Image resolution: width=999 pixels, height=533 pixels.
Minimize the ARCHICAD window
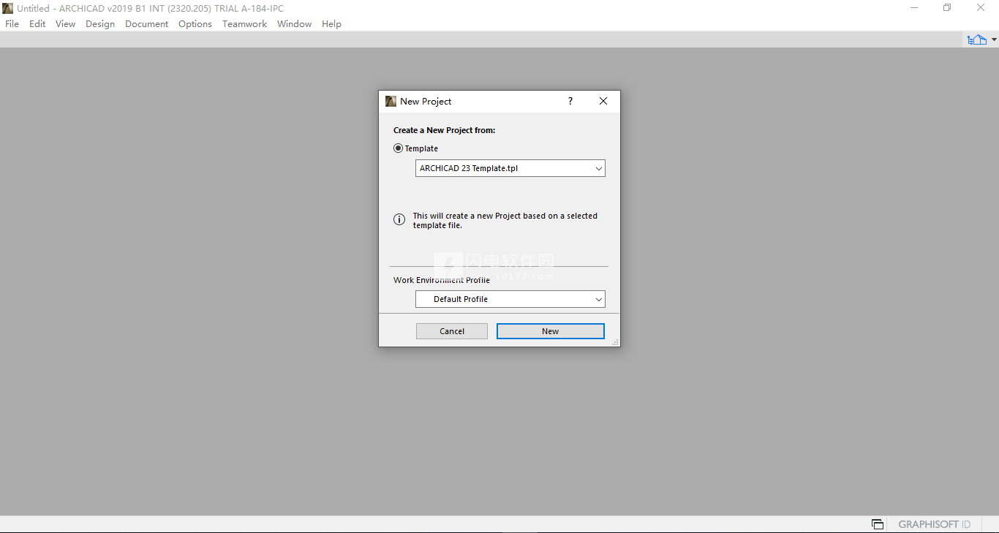[x=914, y=8]
